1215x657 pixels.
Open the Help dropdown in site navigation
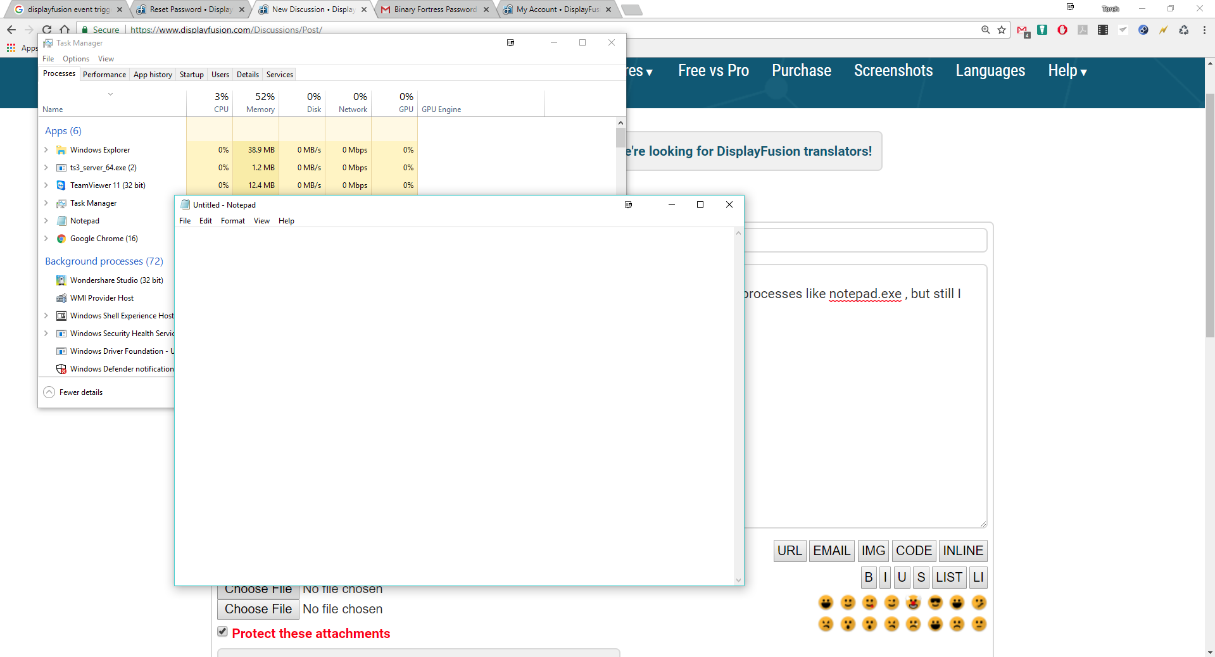[1067, 71]
